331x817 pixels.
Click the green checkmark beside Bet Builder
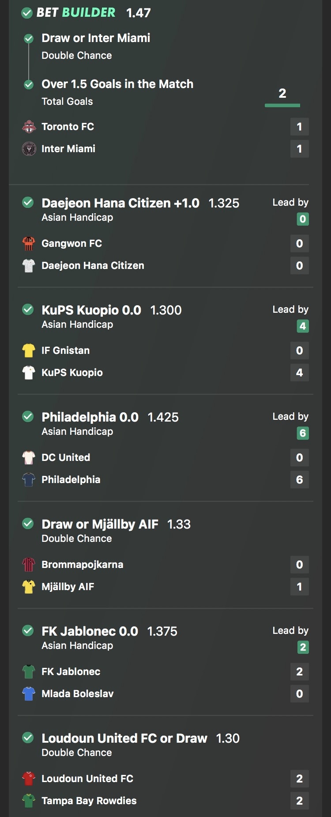coord(27,13)
